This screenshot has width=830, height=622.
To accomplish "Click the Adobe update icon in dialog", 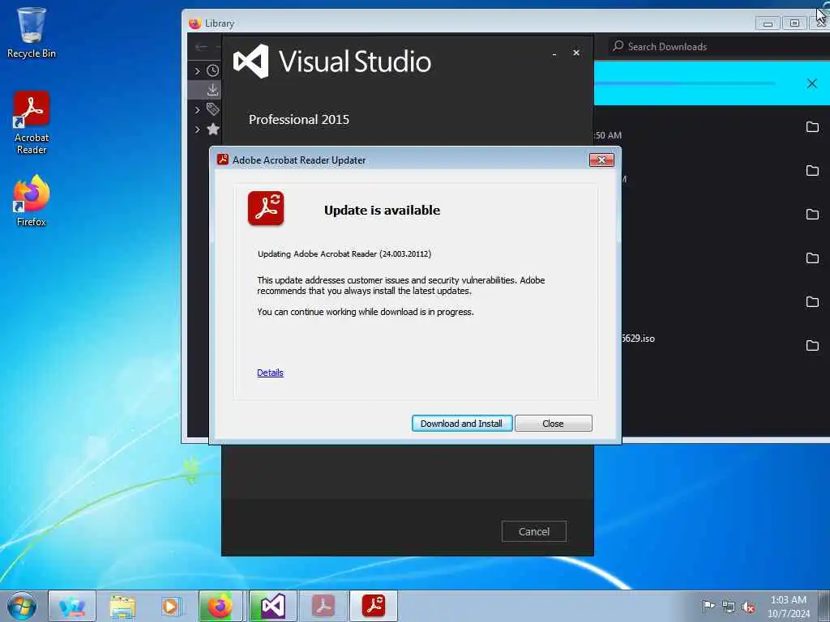I will click(x=266, y=208).
